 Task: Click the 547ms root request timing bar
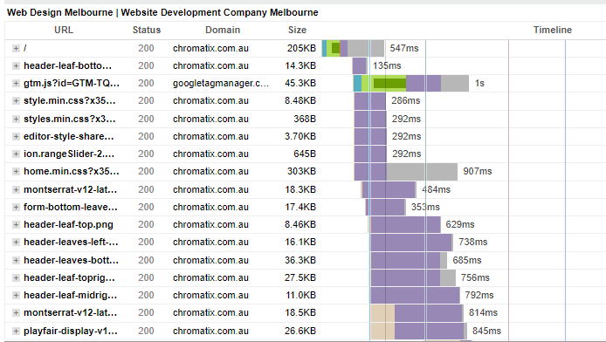(354, 48)
